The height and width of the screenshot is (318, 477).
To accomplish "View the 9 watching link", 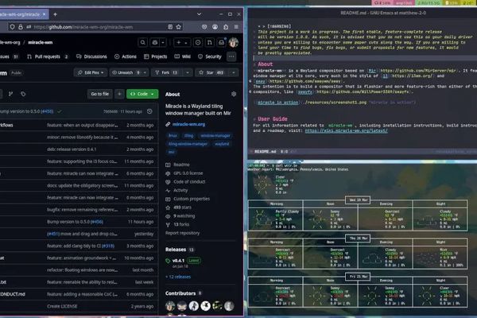I will (x=184, y=215).
